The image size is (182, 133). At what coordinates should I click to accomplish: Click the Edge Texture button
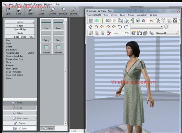coord(20,37)
